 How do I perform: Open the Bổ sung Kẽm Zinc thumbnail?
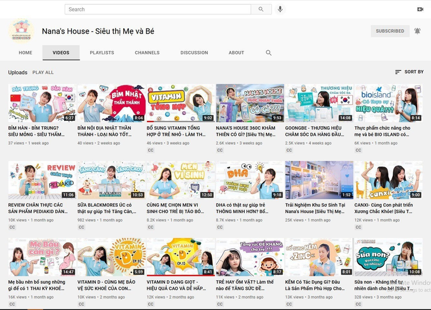click(319, 257)
